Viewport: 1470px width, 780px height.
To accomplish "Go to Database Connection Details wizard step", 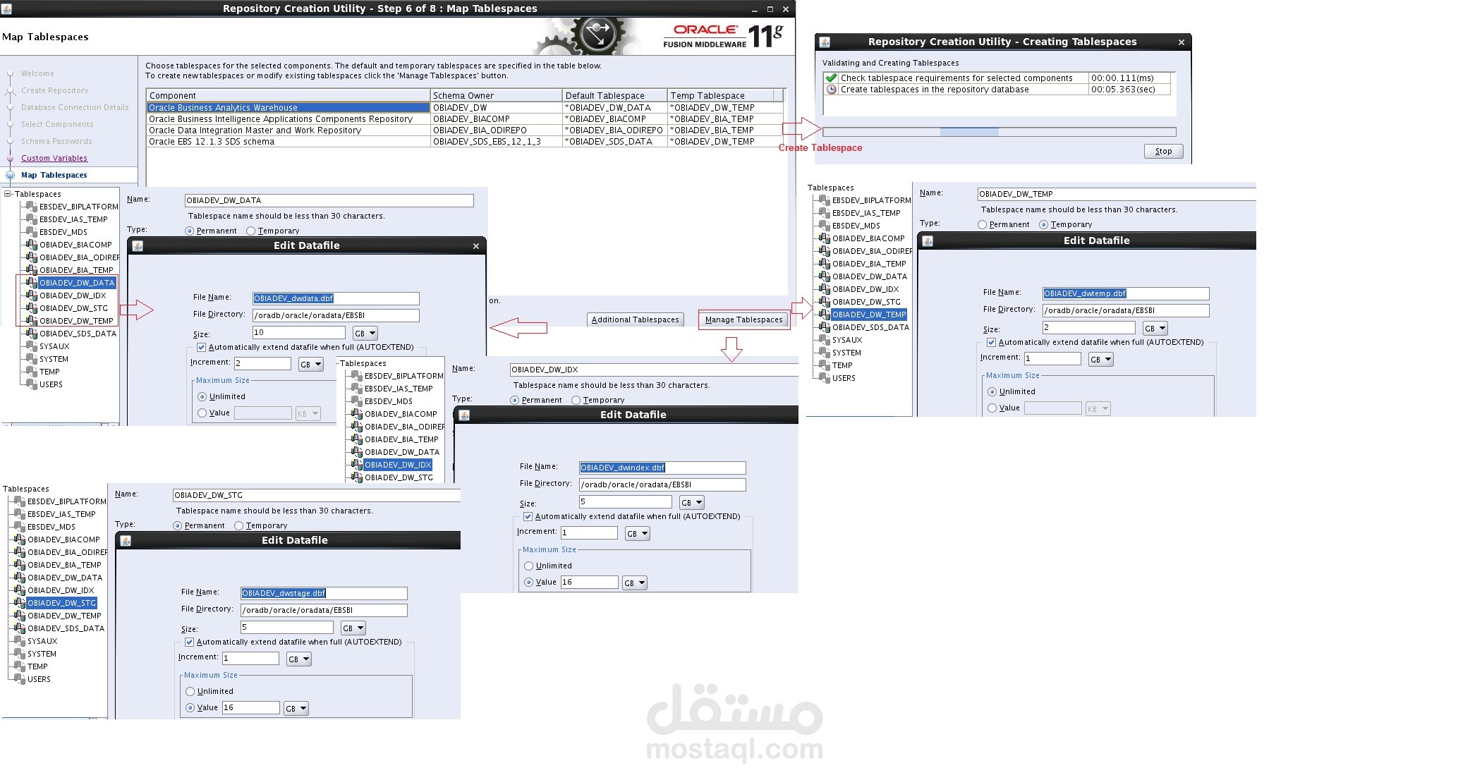I will pyautogui.click(x=75, y=107).
